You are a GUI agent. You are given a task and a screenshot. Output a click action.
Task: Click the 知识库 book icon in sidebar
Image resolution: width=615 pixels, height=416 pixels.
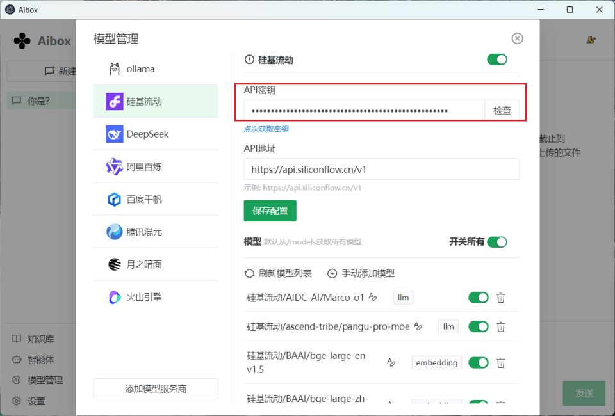17,339
